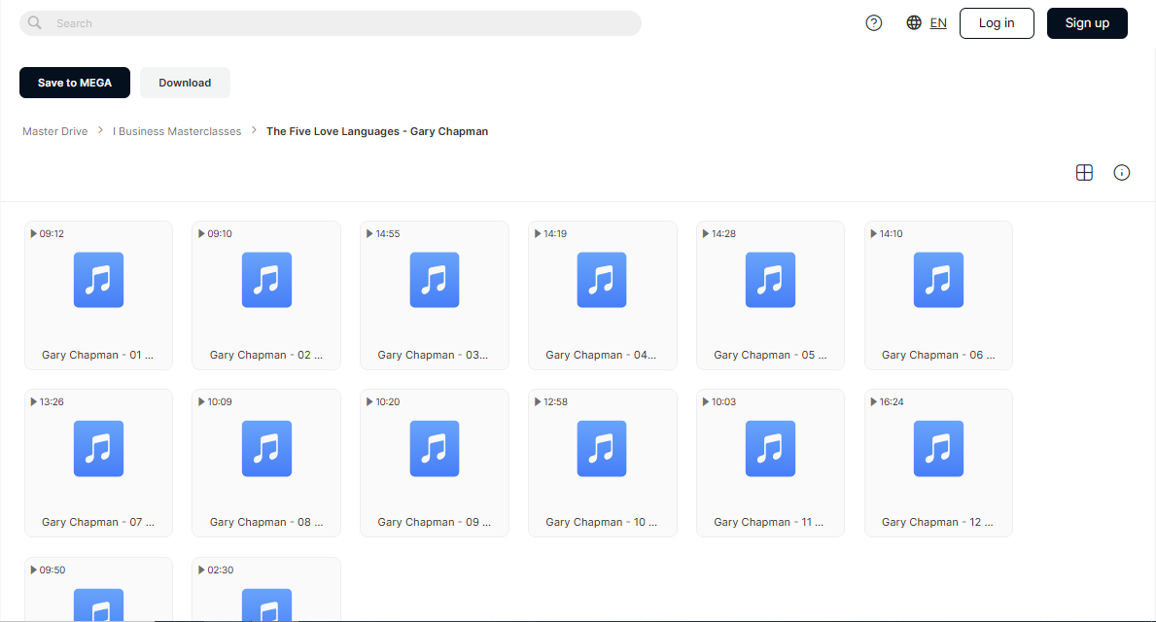Click the Log in button
The width and height of the screenshot is (1156, 622).
pyautogui.click(x=997, y=23)
